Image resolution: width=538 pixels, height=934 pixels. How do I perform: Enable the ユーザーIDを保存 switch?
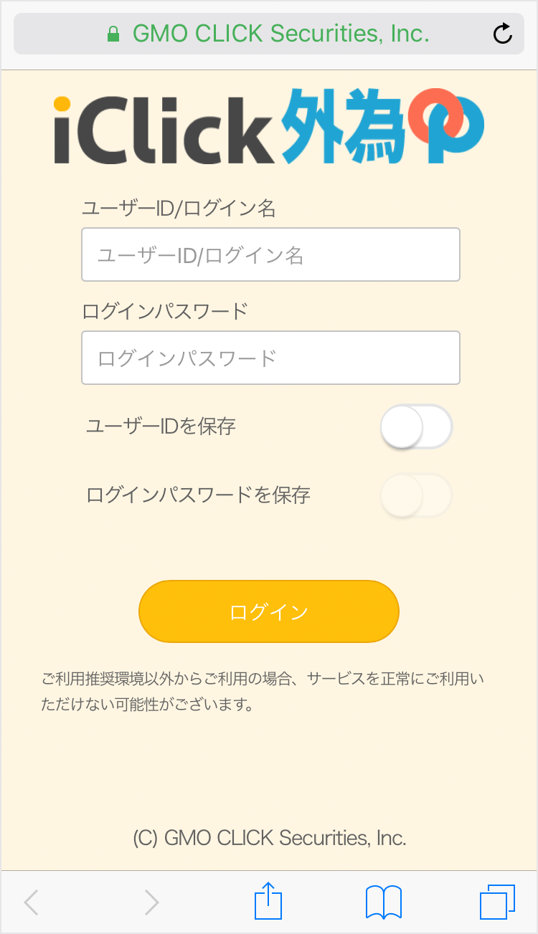(x=416, y=427)
